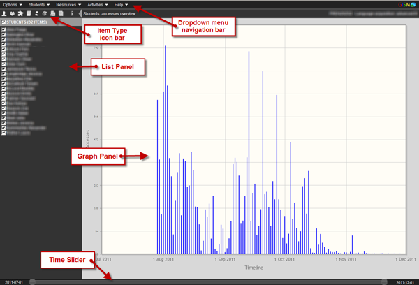Click the '1 Oct 2011' axis label

pos(284,259)
